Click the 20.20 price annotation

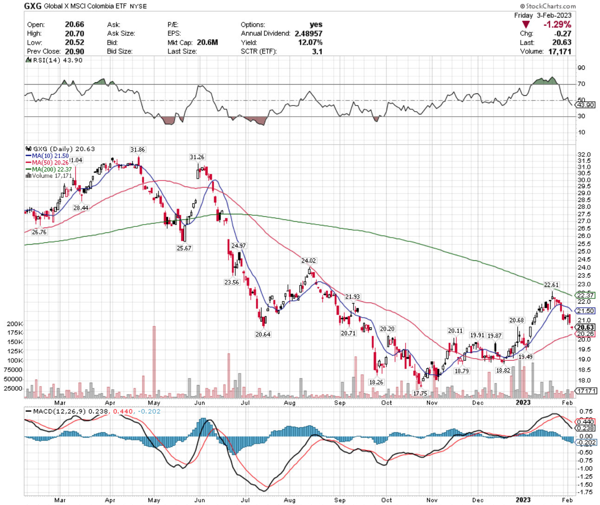[x=387, y=329]
